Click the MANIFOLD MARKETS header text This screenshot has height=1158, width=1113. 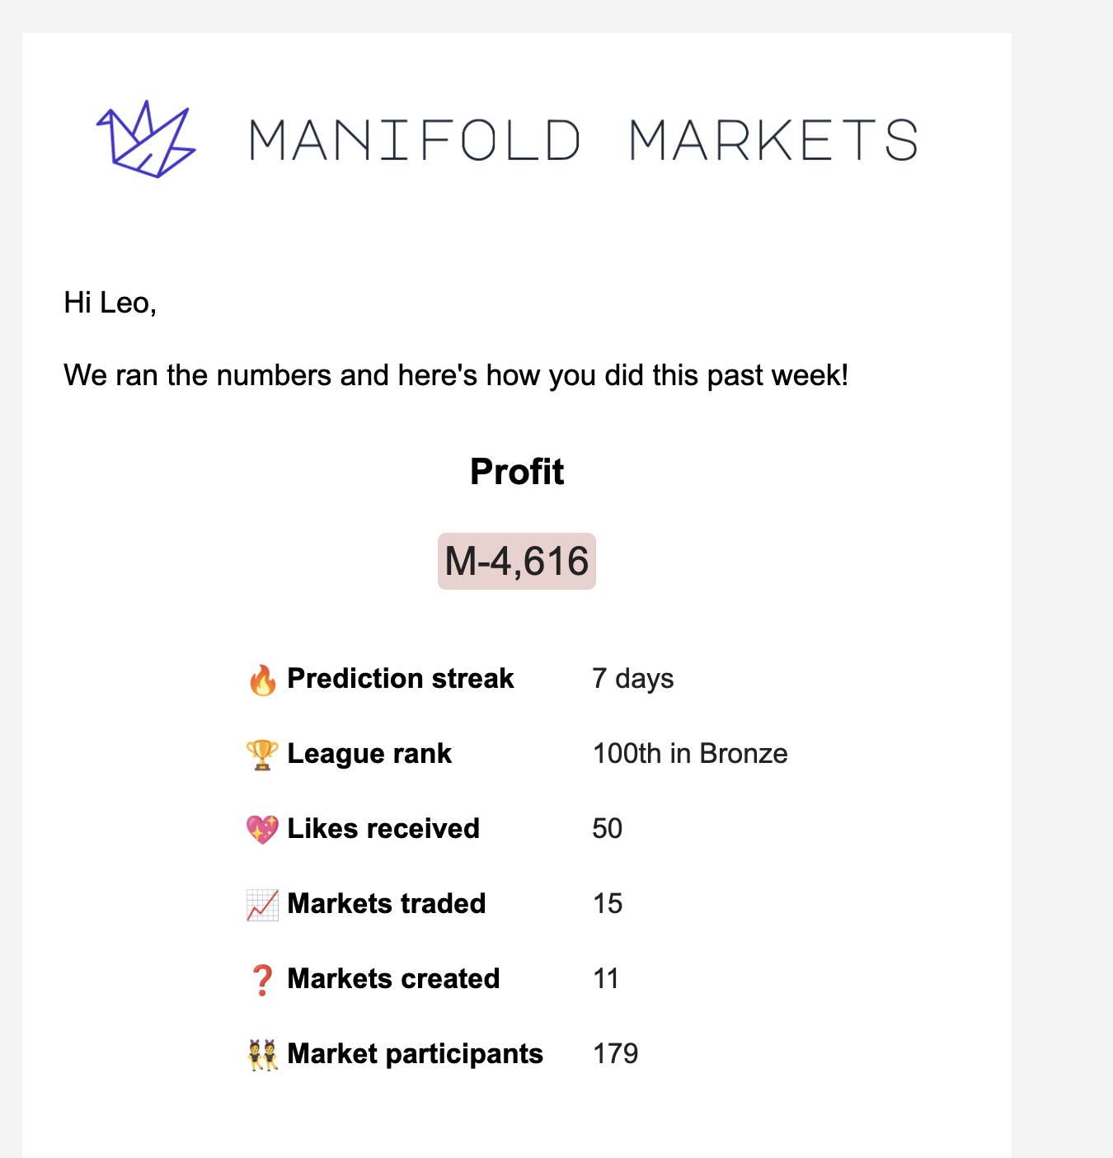(583, 140)
